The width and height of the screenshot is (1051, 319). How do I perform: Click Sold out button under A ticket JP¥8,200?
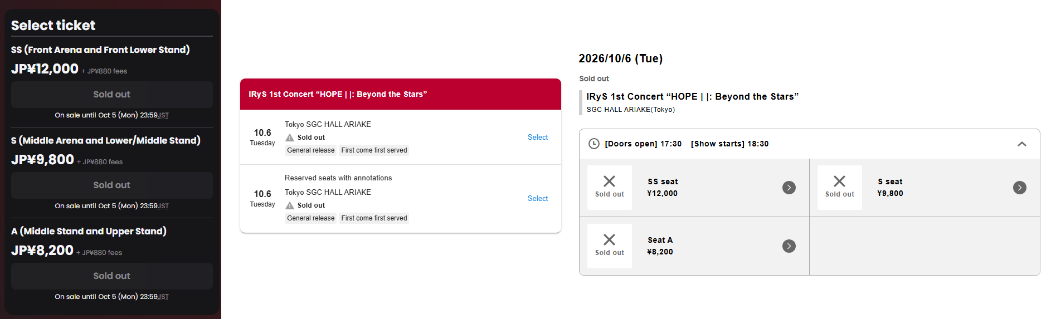click(x=111, y=276)
